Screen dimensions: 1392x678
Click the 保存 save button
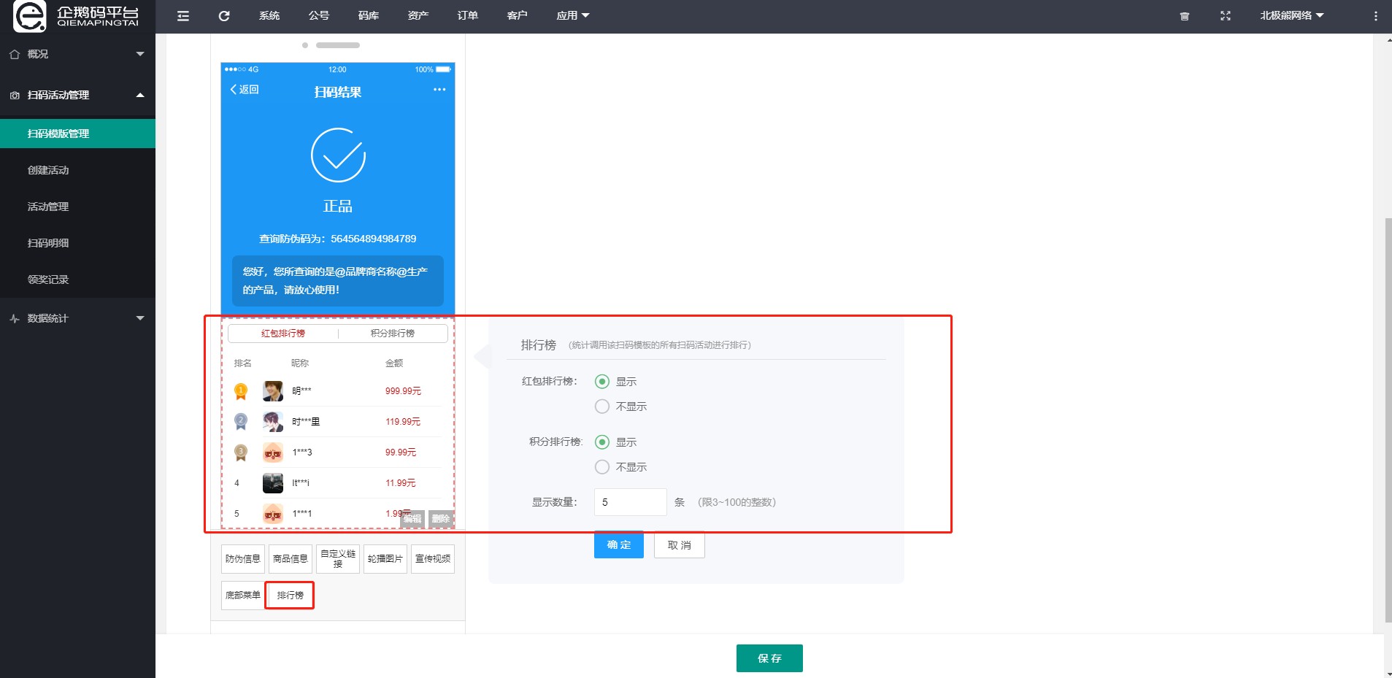[x=769, y=658]
